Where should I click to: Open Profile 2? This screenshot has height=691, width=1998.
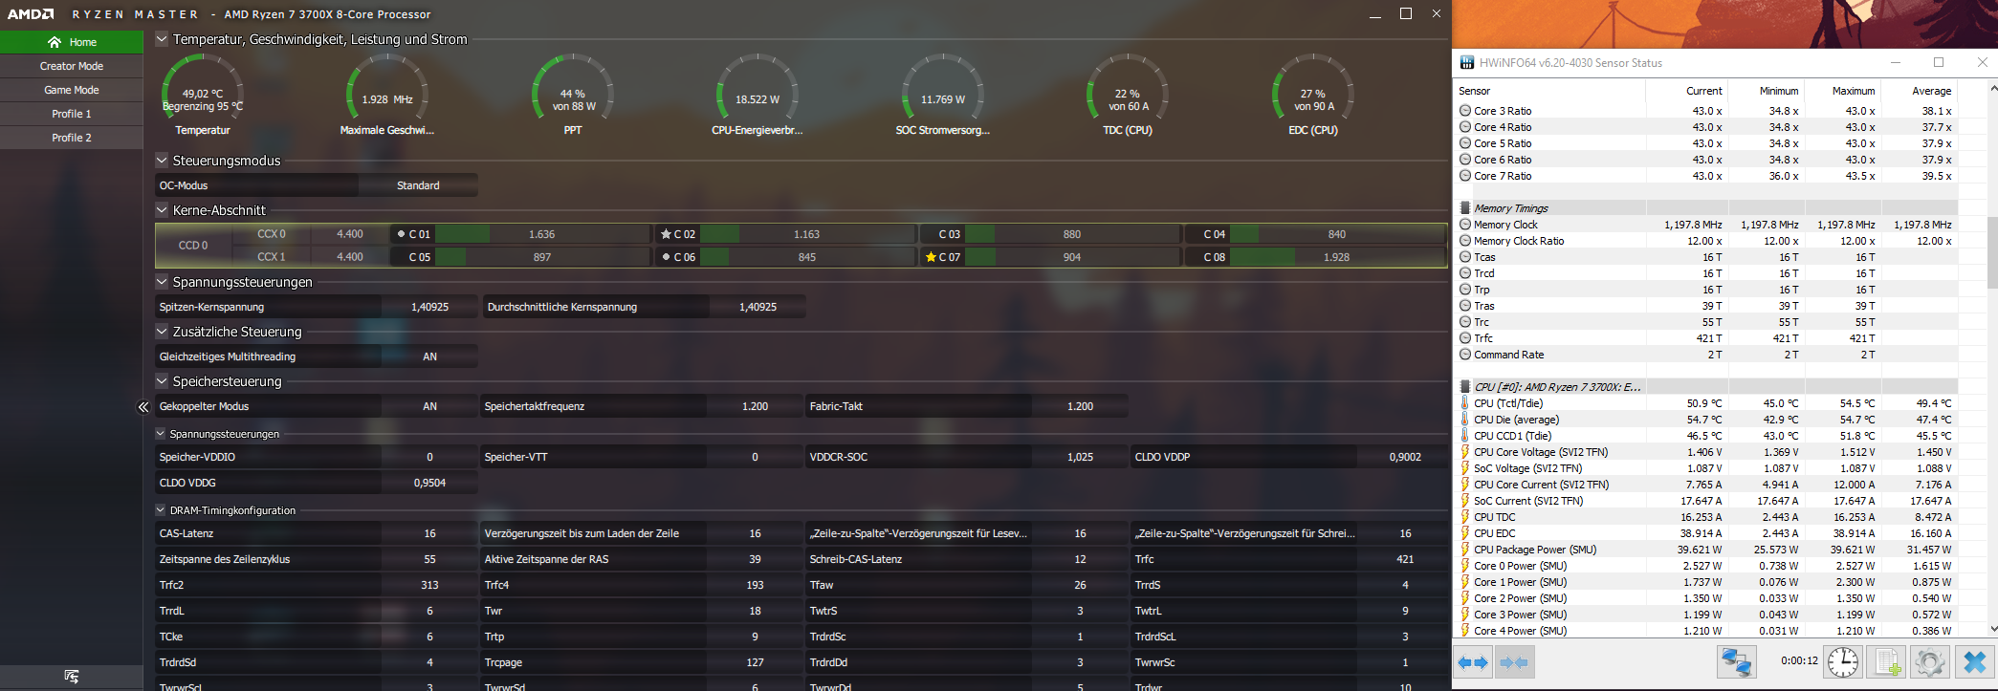tap(72, 138)
